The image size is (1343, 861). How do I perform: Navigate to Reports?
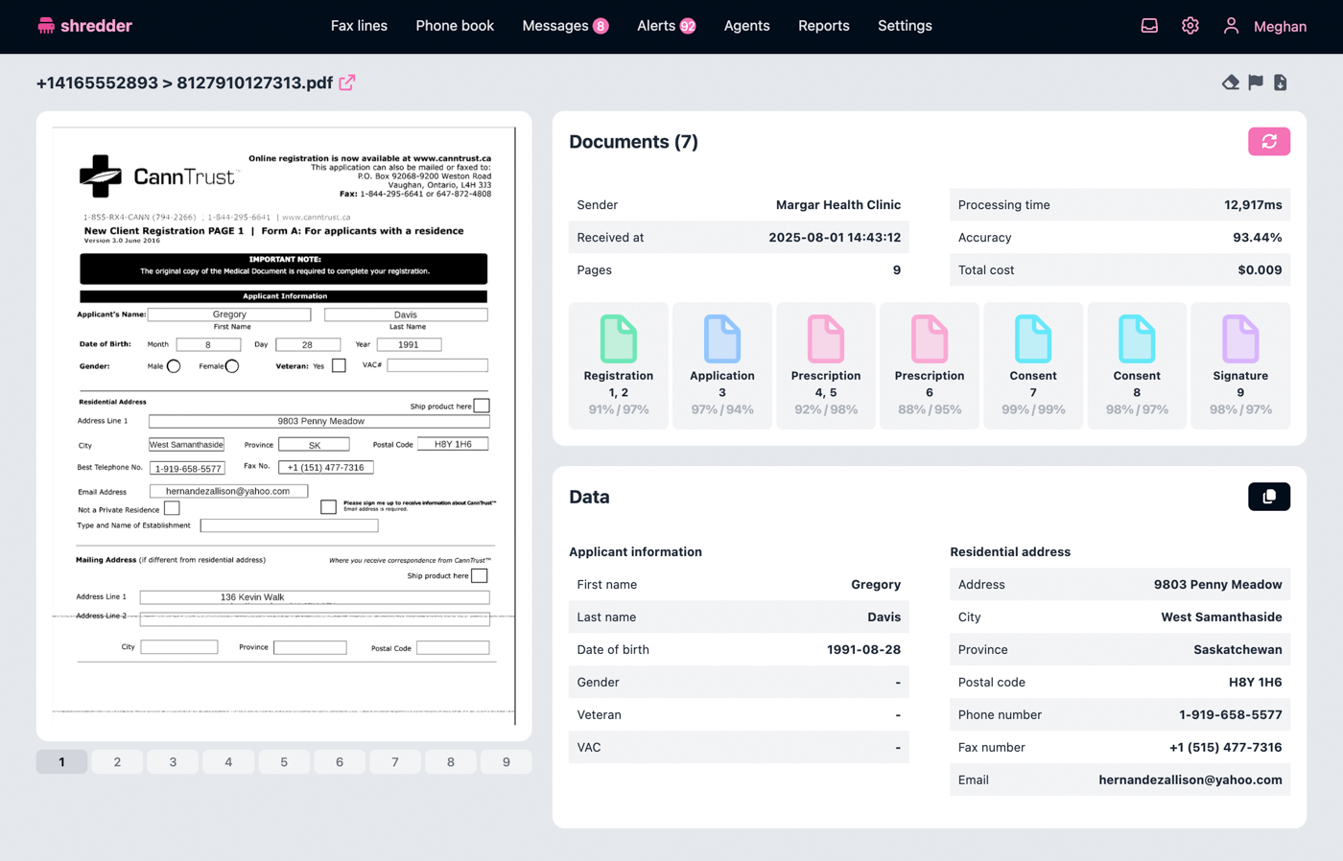[823, 26]
